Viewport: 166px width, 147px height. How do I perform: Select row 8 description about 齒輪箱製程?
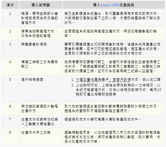[x=112, y=137]
